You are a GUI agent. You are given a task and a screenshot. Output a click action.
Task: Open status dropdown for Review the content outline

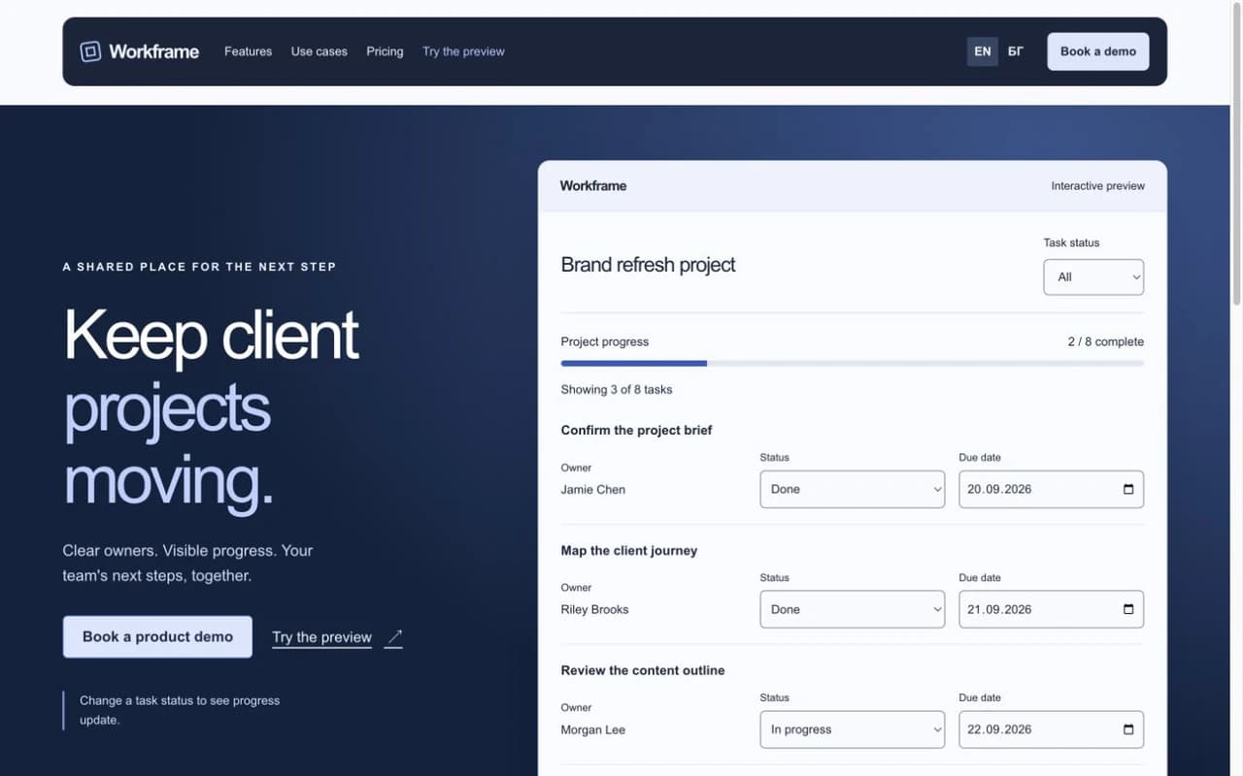pos(853,729)
